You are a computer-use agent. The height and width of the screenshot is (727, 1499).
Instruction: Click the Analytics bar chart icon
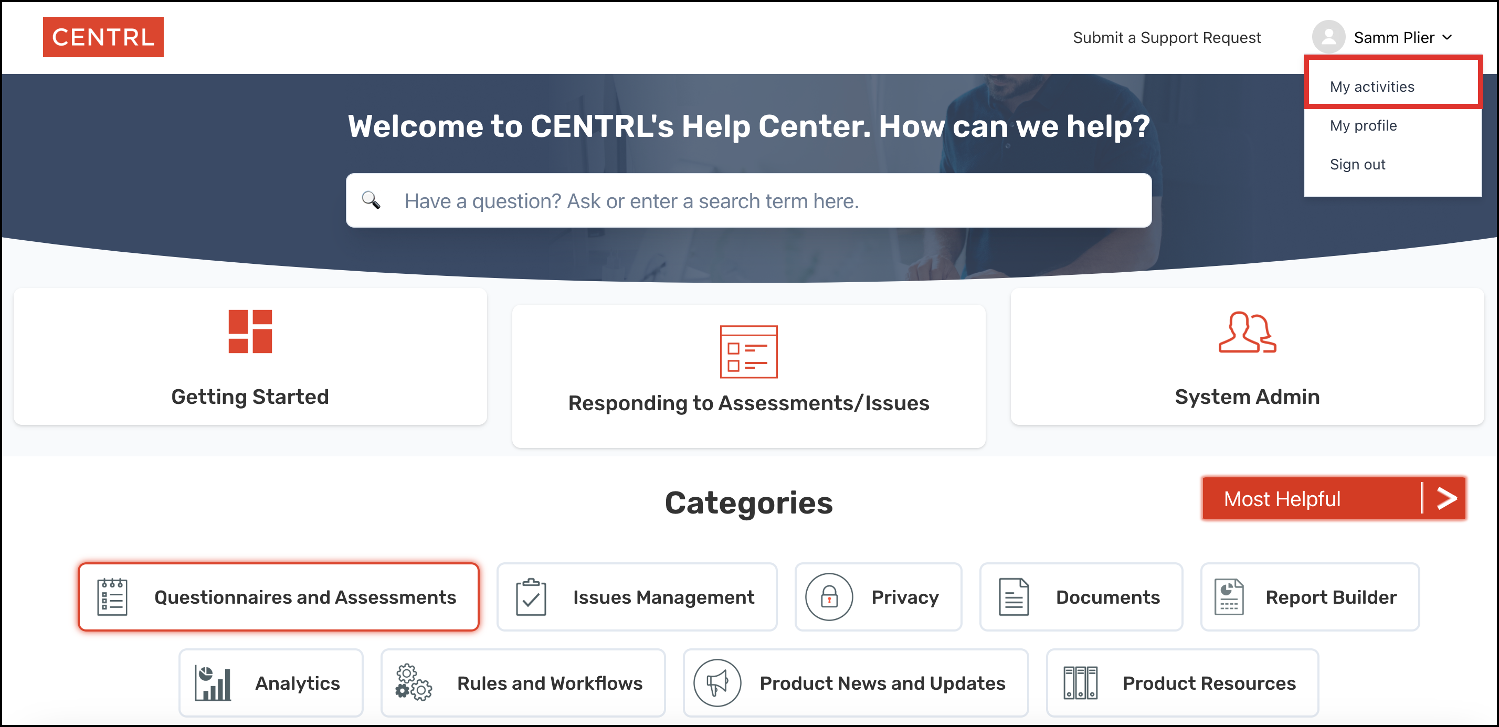tap(213, 683)
